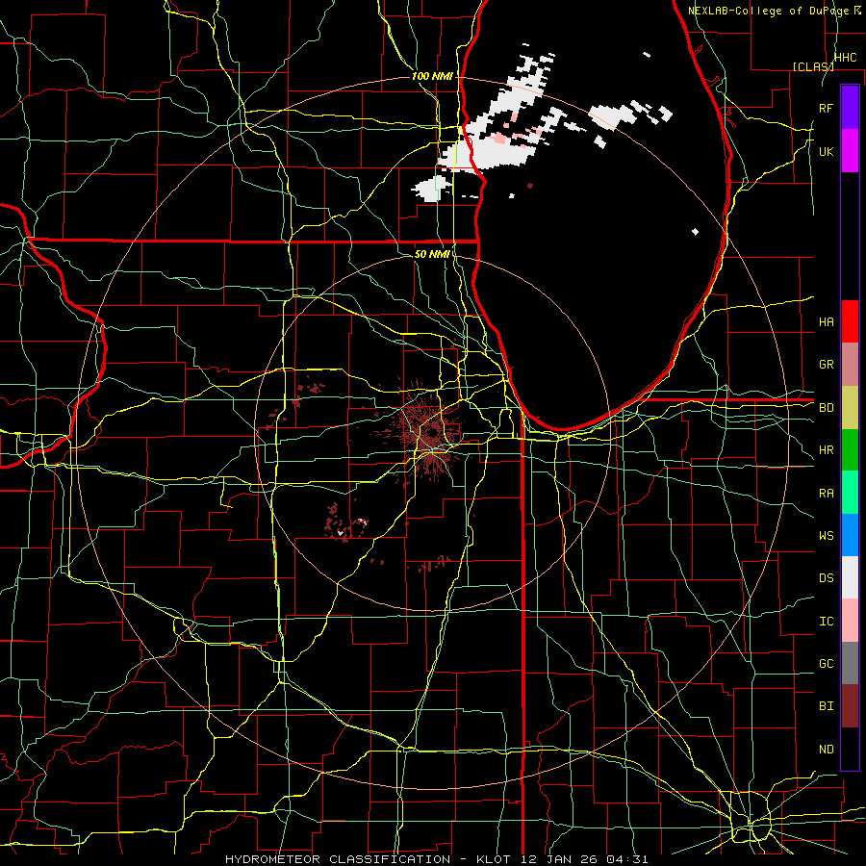Select the HR legend label

[x=827, y=450]
